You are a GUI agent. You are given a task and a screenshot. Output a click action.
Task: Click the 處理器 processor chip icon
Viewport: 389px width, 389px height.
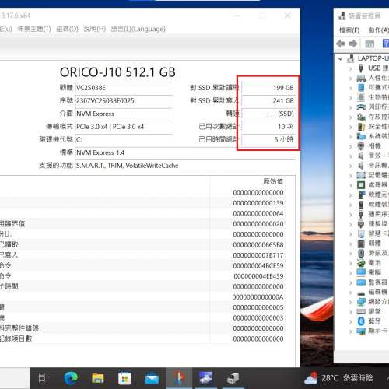pos(361,185)
